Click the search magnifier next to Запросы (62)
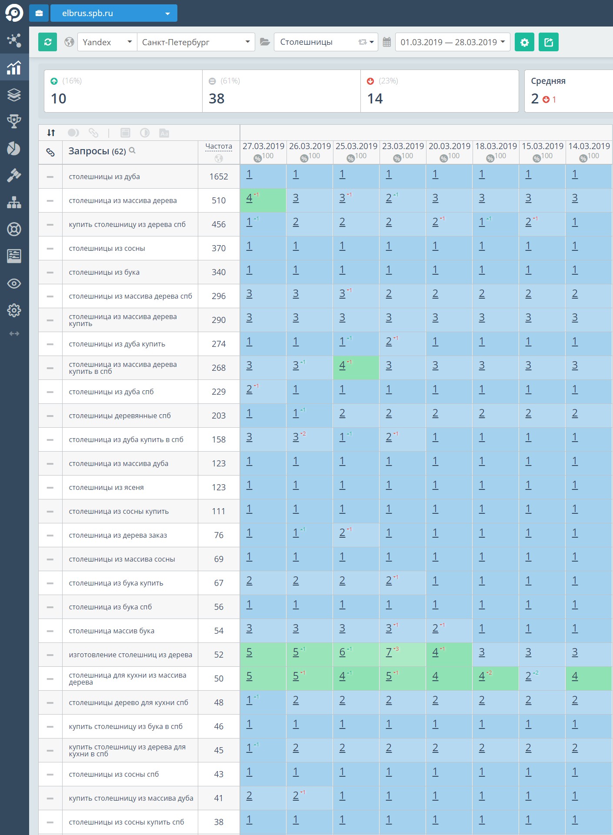This screenshot has width=613, height=835. (x=133, y=150)
